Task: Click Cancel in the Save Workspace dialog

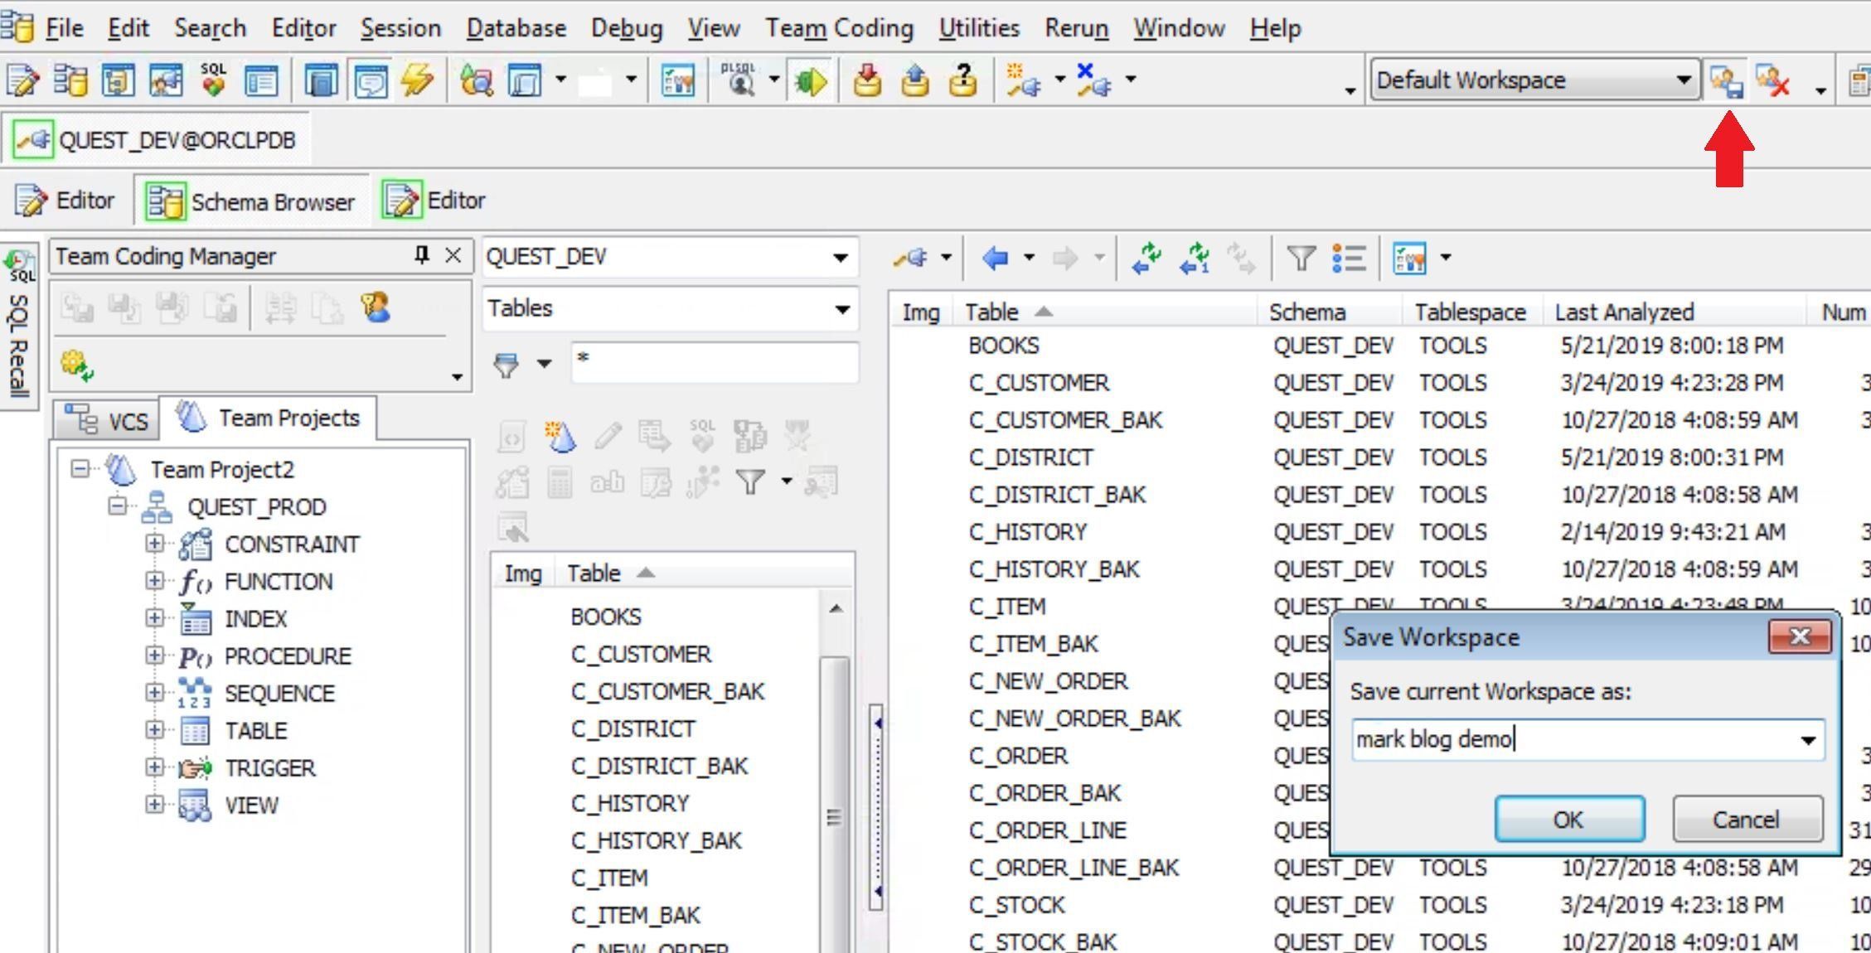Action: [x=1747, y=820]
